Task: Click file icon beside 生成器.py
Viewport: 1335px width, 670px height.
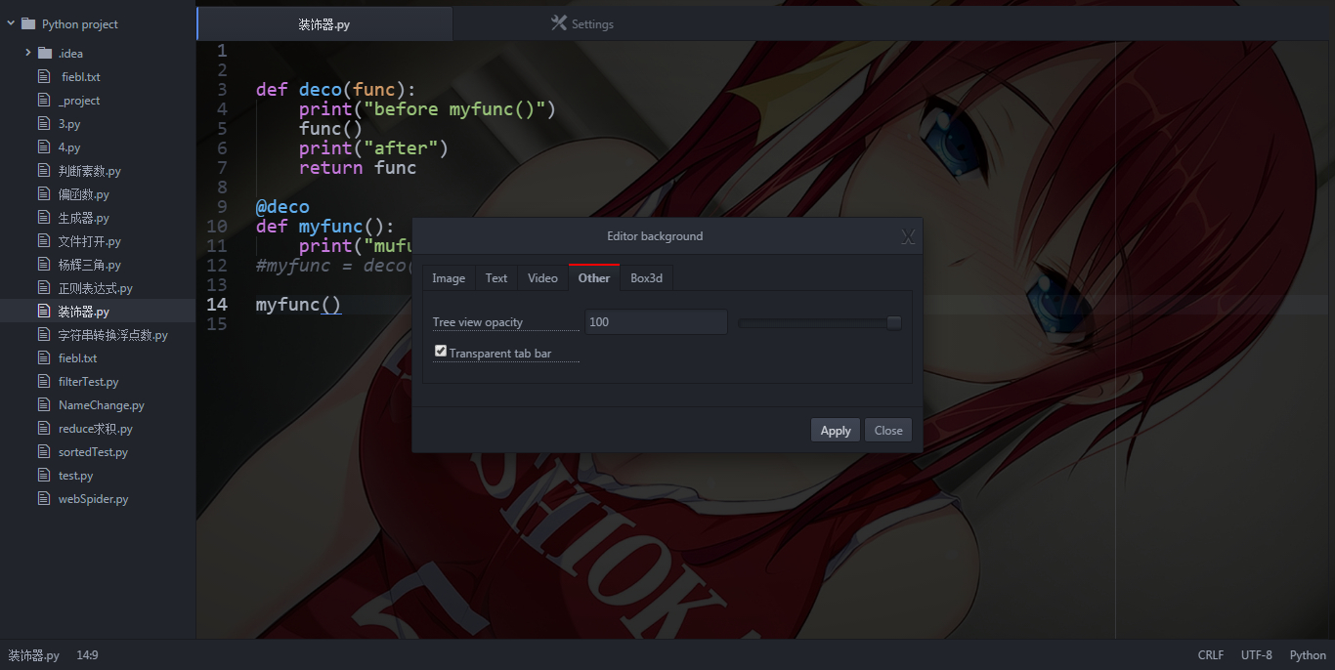Action: tap(43, 217)
